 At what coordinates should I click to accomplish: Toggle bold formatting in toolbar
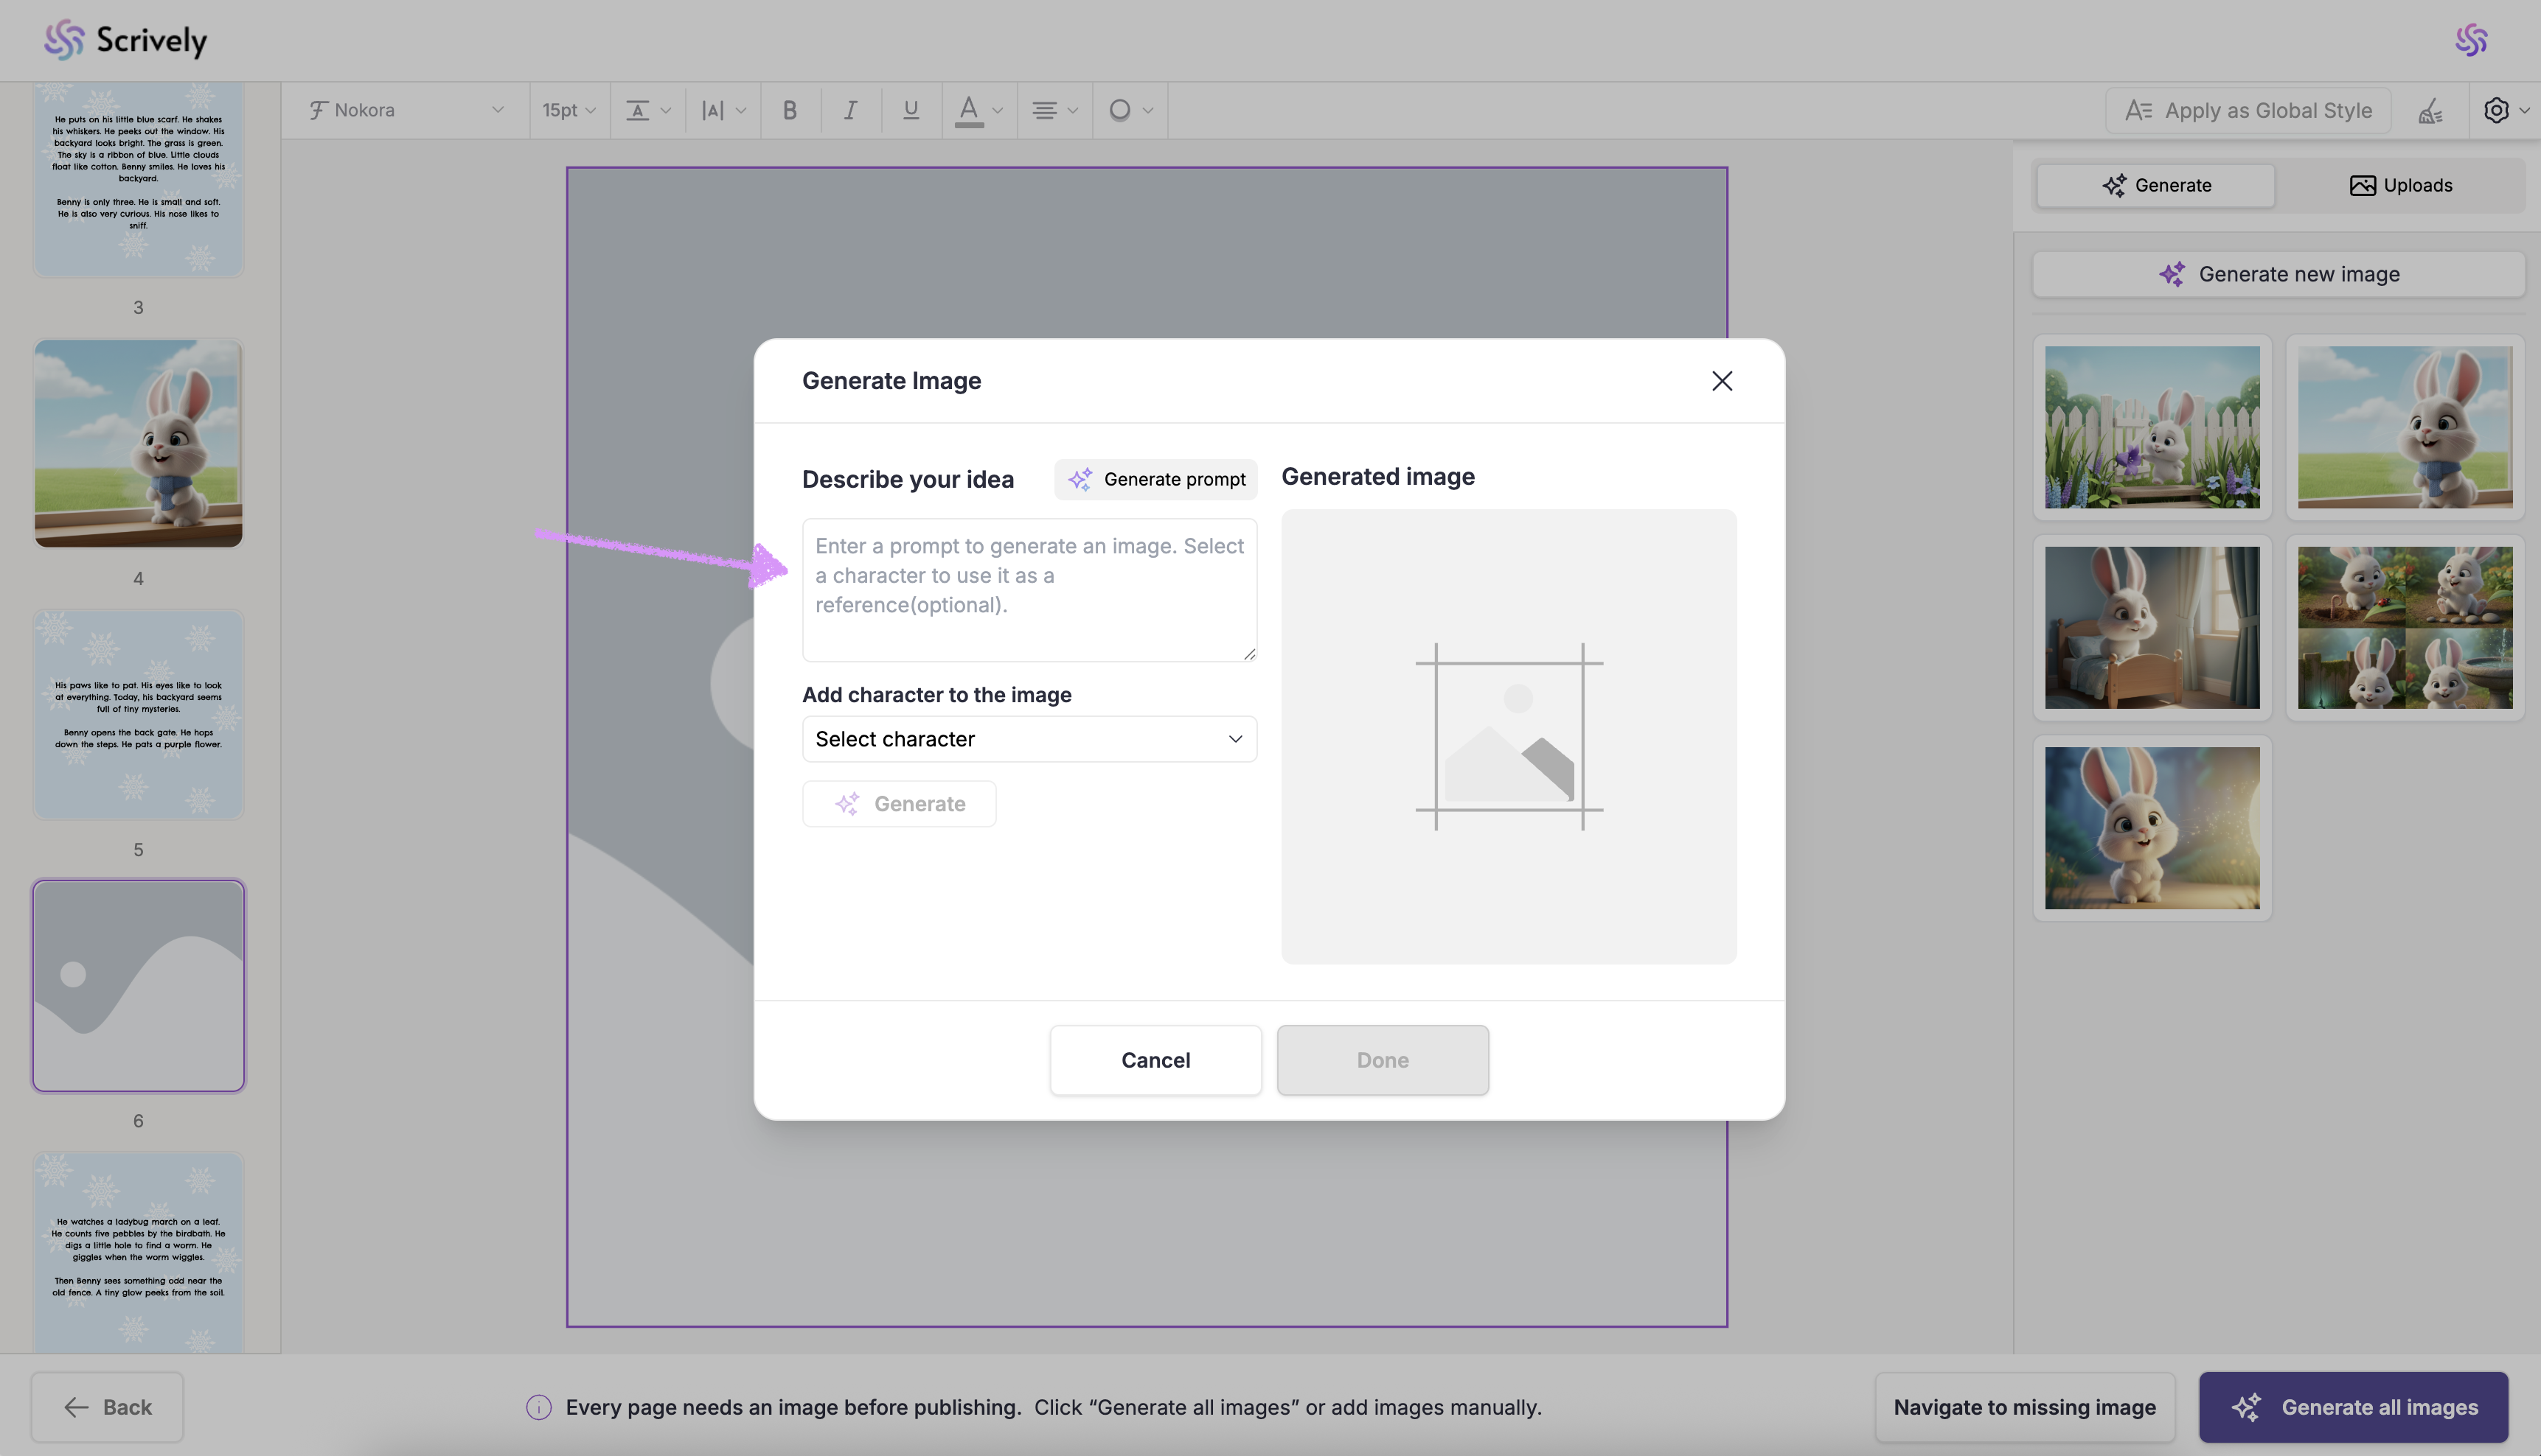789,110
